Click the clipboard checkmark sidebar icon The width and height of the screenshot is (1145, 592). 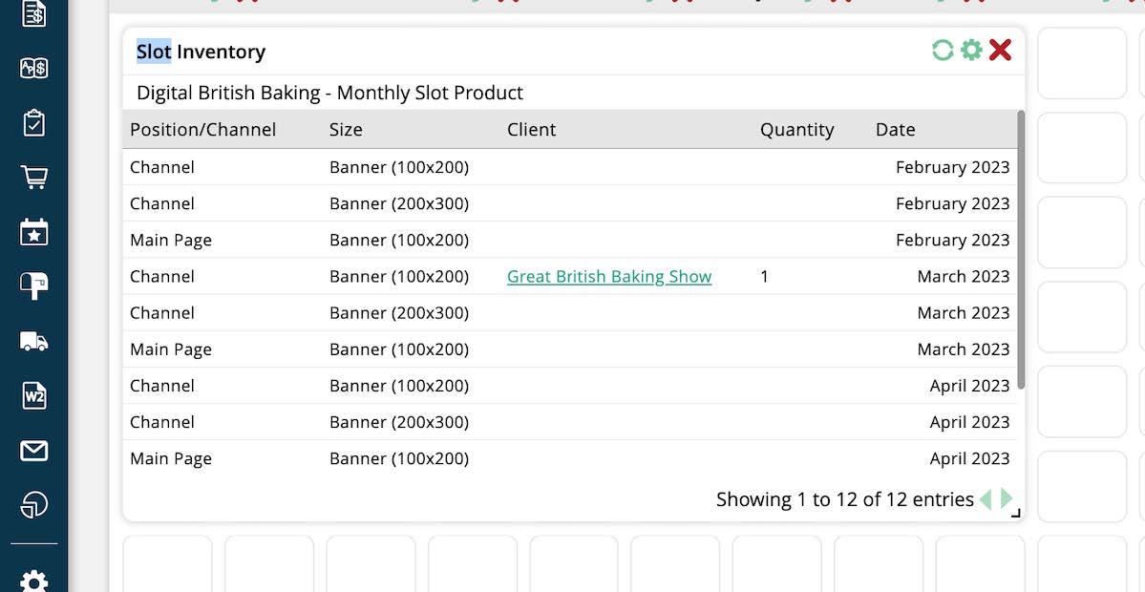click(34, 123)
